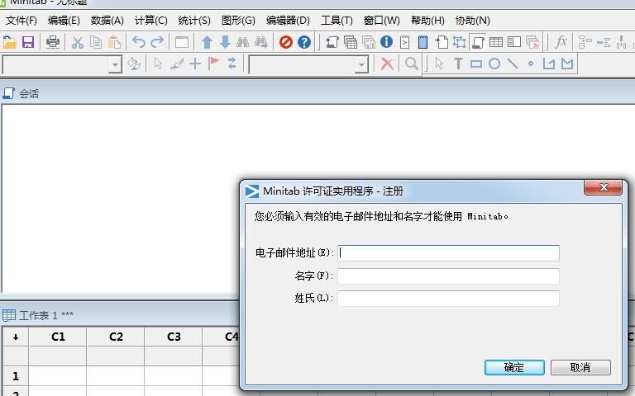Viewport: 635px width, 396px height.
Task: Open the 编辑(E) menu
Action: point(64,21)
